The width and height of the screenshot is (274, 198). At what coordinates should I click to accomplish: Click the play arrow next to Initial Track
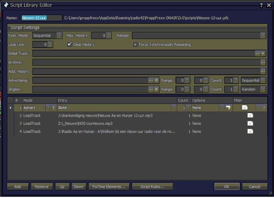tap(263, 54)
